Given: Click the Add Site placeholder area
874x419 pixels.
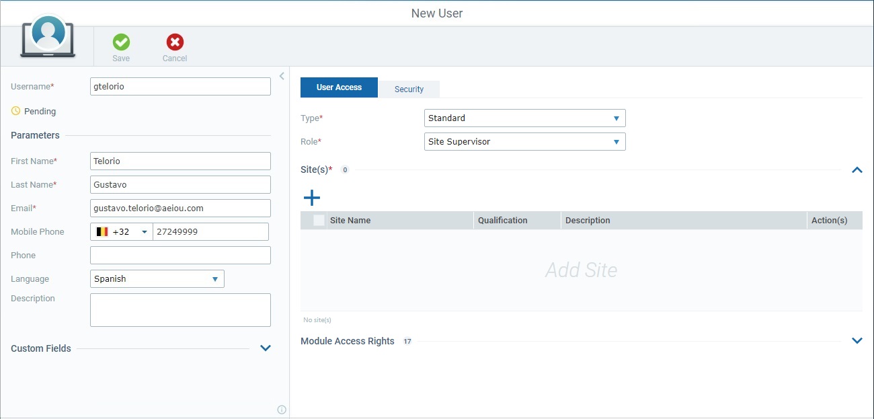Looking at the screenshot, I should tap(582, 270).
